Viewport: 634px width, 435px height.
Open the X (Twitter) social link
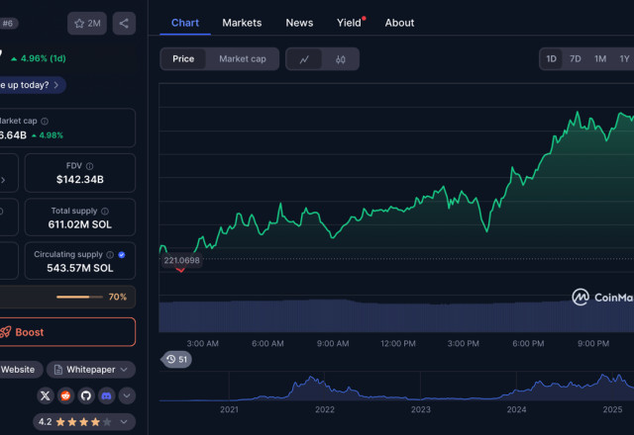(45, 395)
